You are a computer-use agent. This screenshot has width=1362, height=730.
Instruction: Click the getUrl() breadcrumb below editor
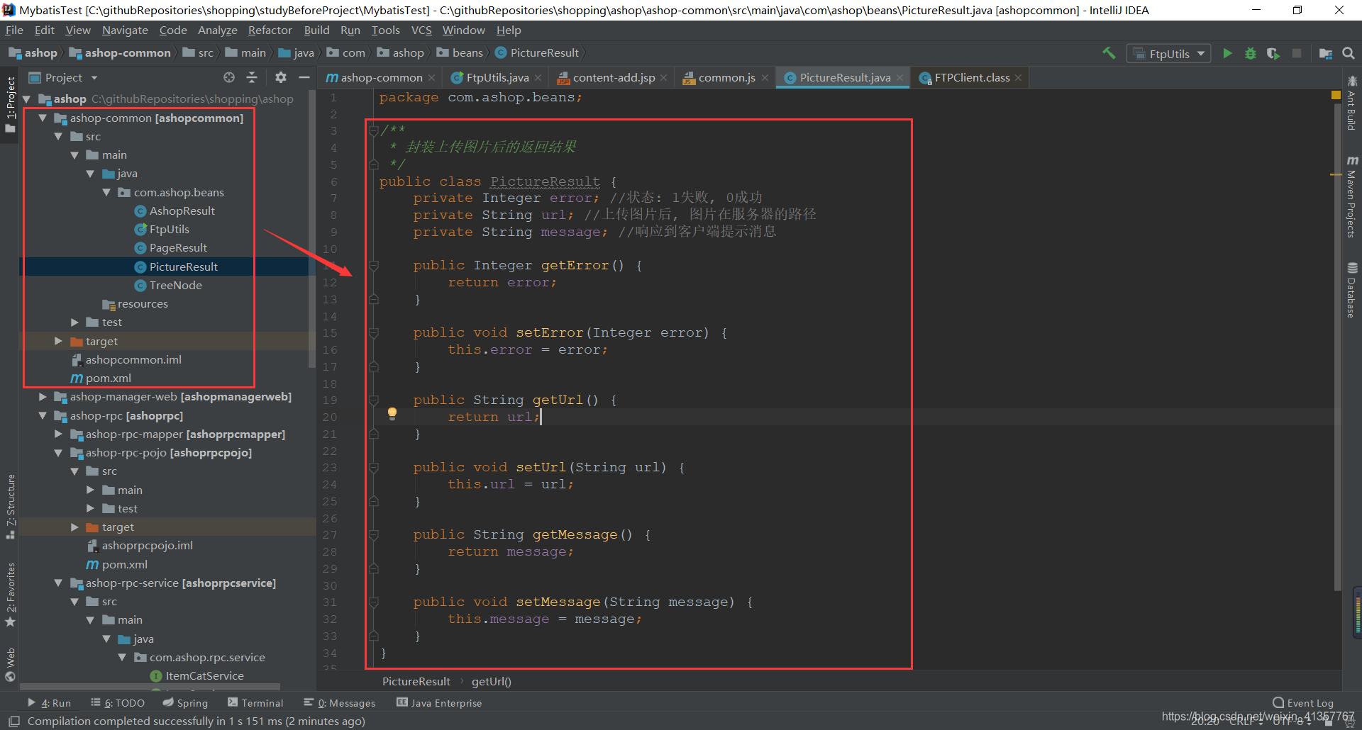pyautogui.click(x=492, y=681)
